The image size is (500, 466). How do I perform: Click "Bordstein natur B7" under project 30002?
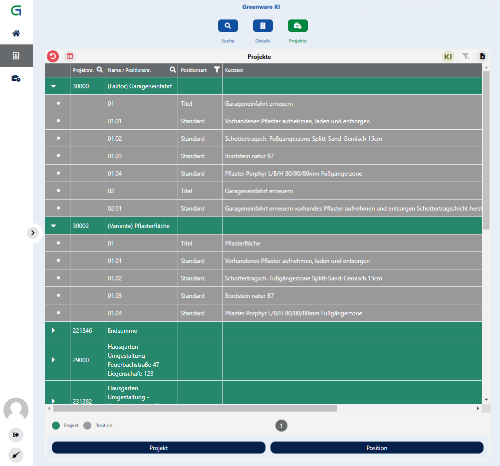pyautogui.click(x=250, y=295)
